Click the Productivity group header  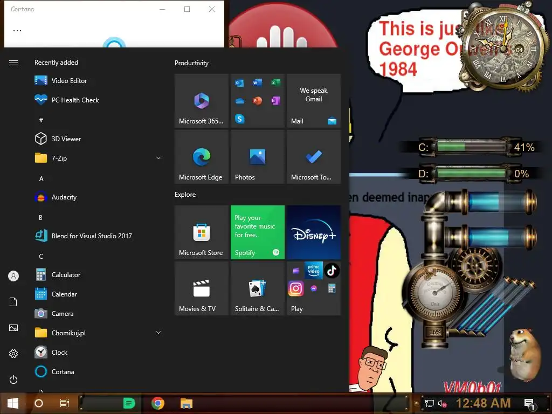(191, 63)
